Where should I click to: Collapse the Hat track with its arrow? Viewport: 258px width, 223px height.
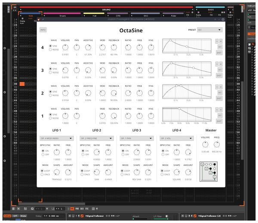tap(84, 16)
